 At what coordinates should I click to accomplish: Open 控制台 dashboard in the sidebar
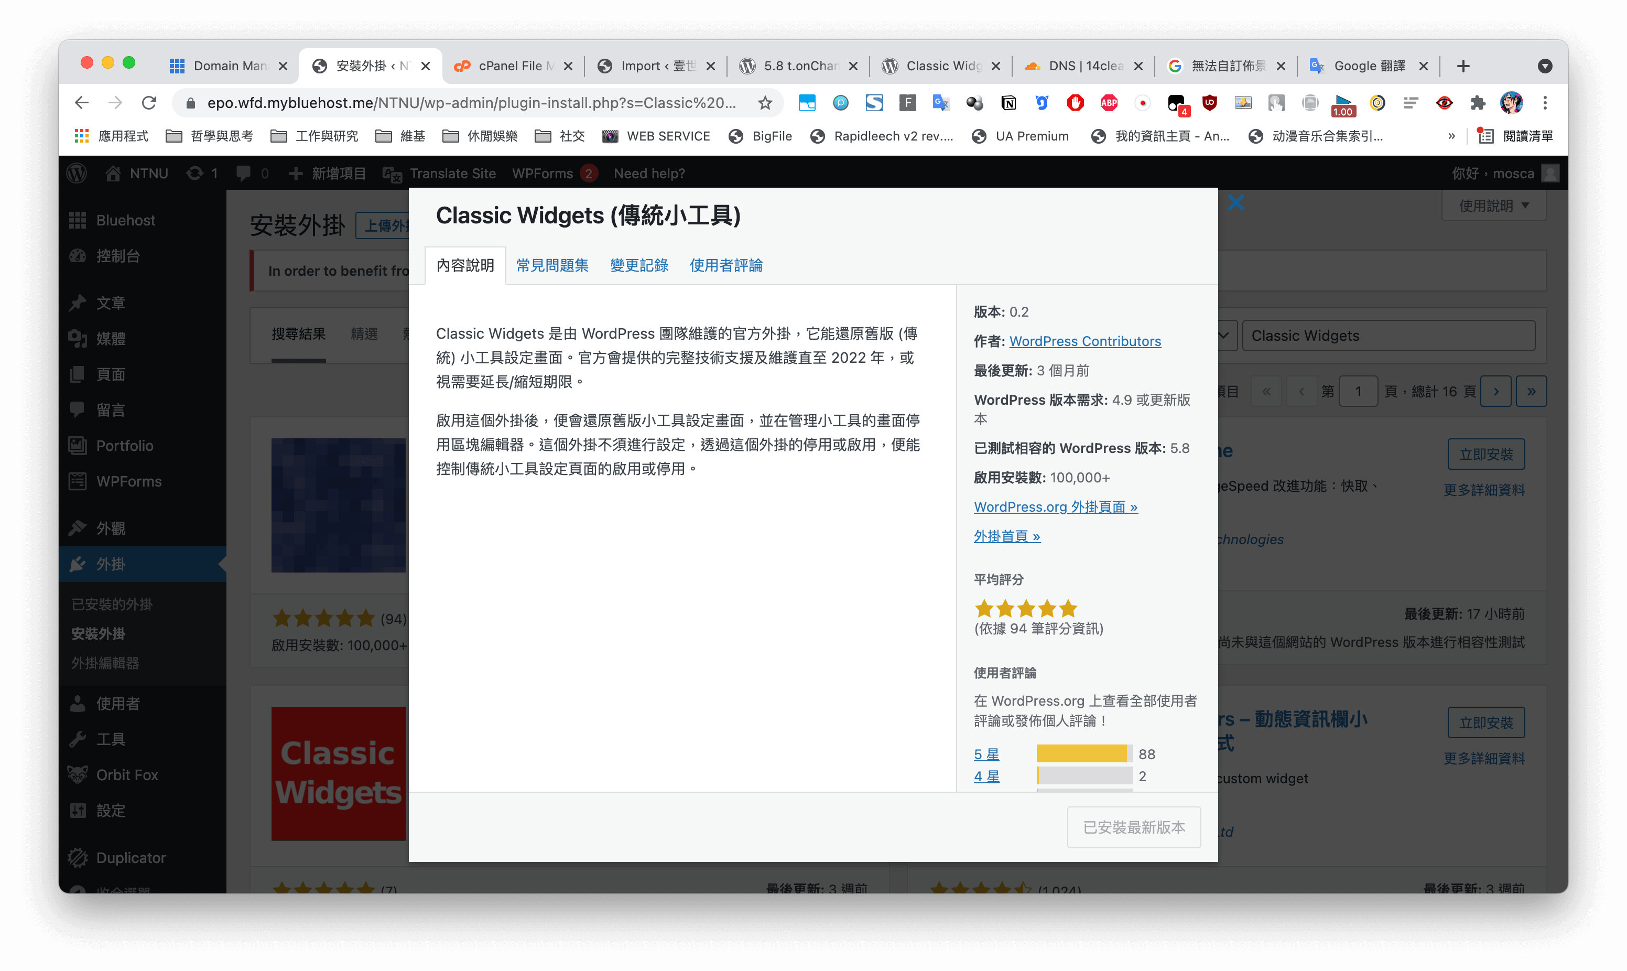tap(118, 256)
